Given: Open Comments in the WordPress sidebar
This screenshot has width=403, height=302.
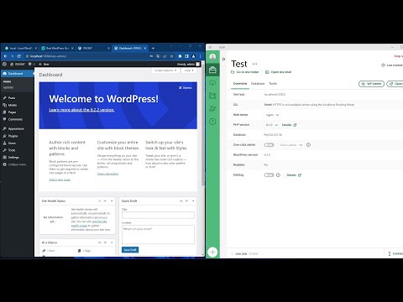Looking at the screenshot, I should 15,119.
